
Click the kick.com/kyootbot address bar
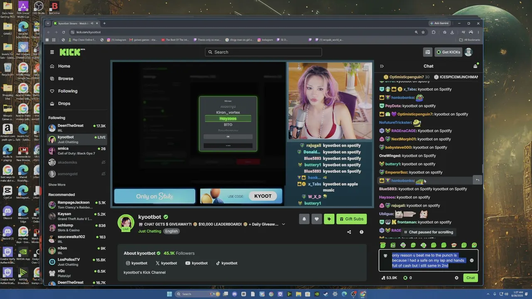click(x=241, y=32)
